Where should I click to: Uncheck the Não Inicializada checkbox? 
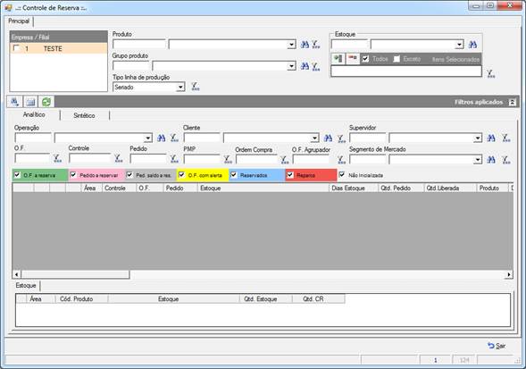pos(342,174)
